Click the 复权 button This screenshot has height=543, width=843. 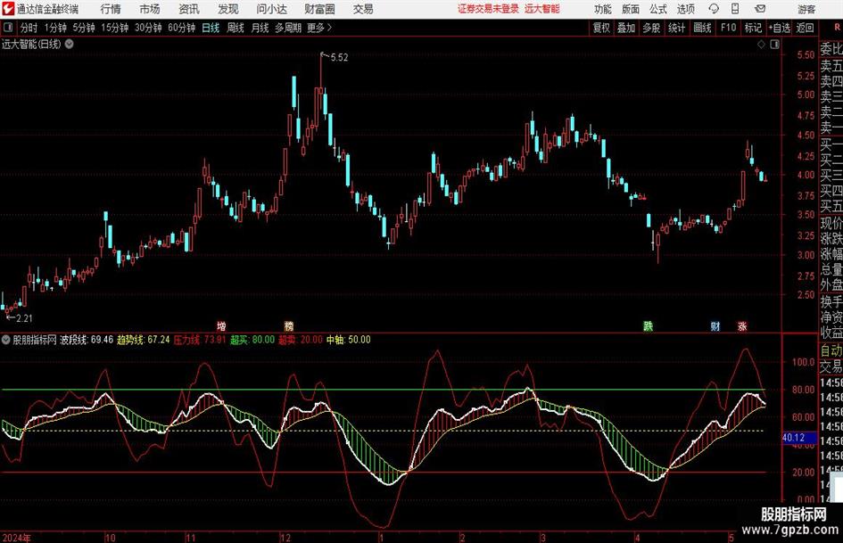[x=602, y=28]
